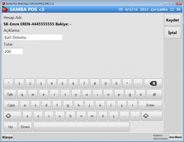This screenshot has height=142, width=184.
Task: Tap the ü key
Action: (x=140, y=94)
